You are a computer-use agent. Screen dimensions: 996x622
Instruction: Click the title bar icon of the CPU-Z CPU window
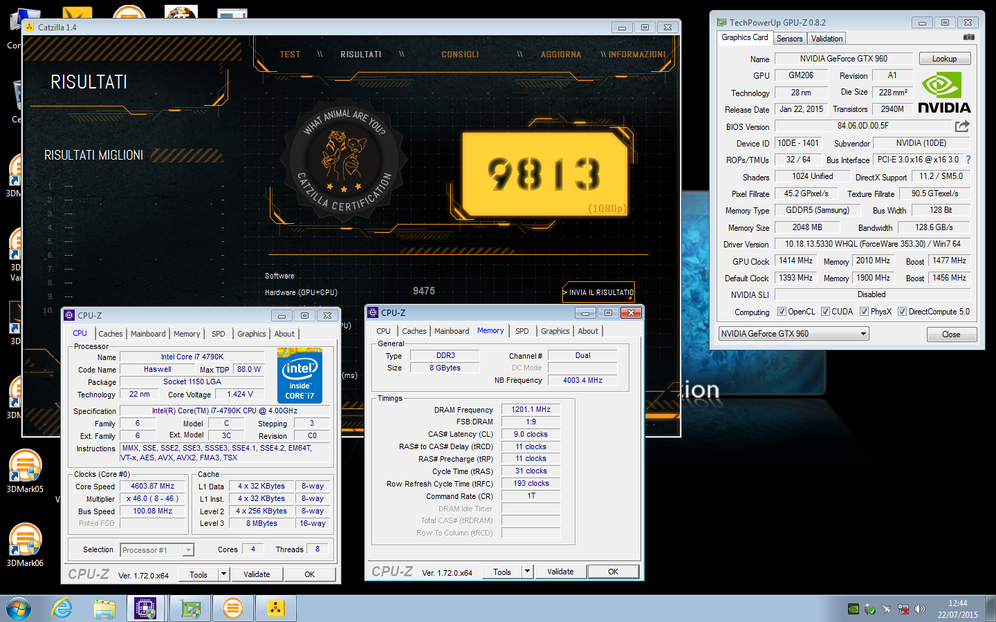69,315
